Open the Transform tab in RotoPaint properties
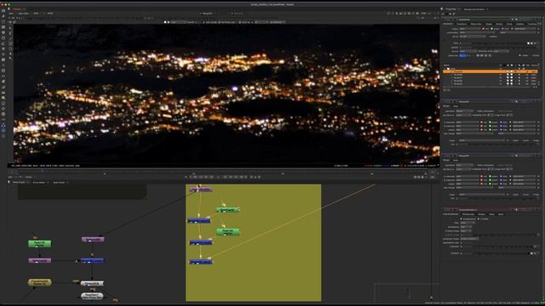Viewport: 545px width, 306px height. (x=462, y=24)
